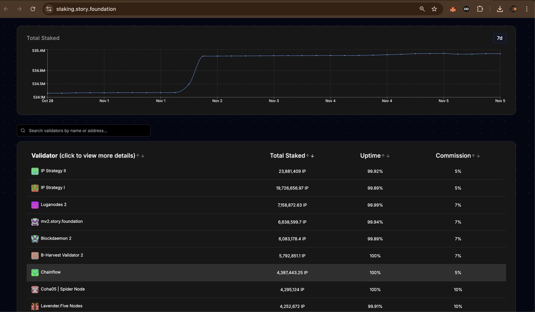Toggle descending sort on the Commission column

(x=478, y=156)
